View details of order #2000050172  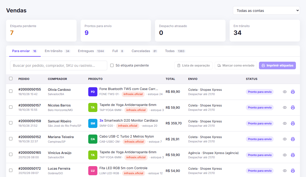pos(285,171)
